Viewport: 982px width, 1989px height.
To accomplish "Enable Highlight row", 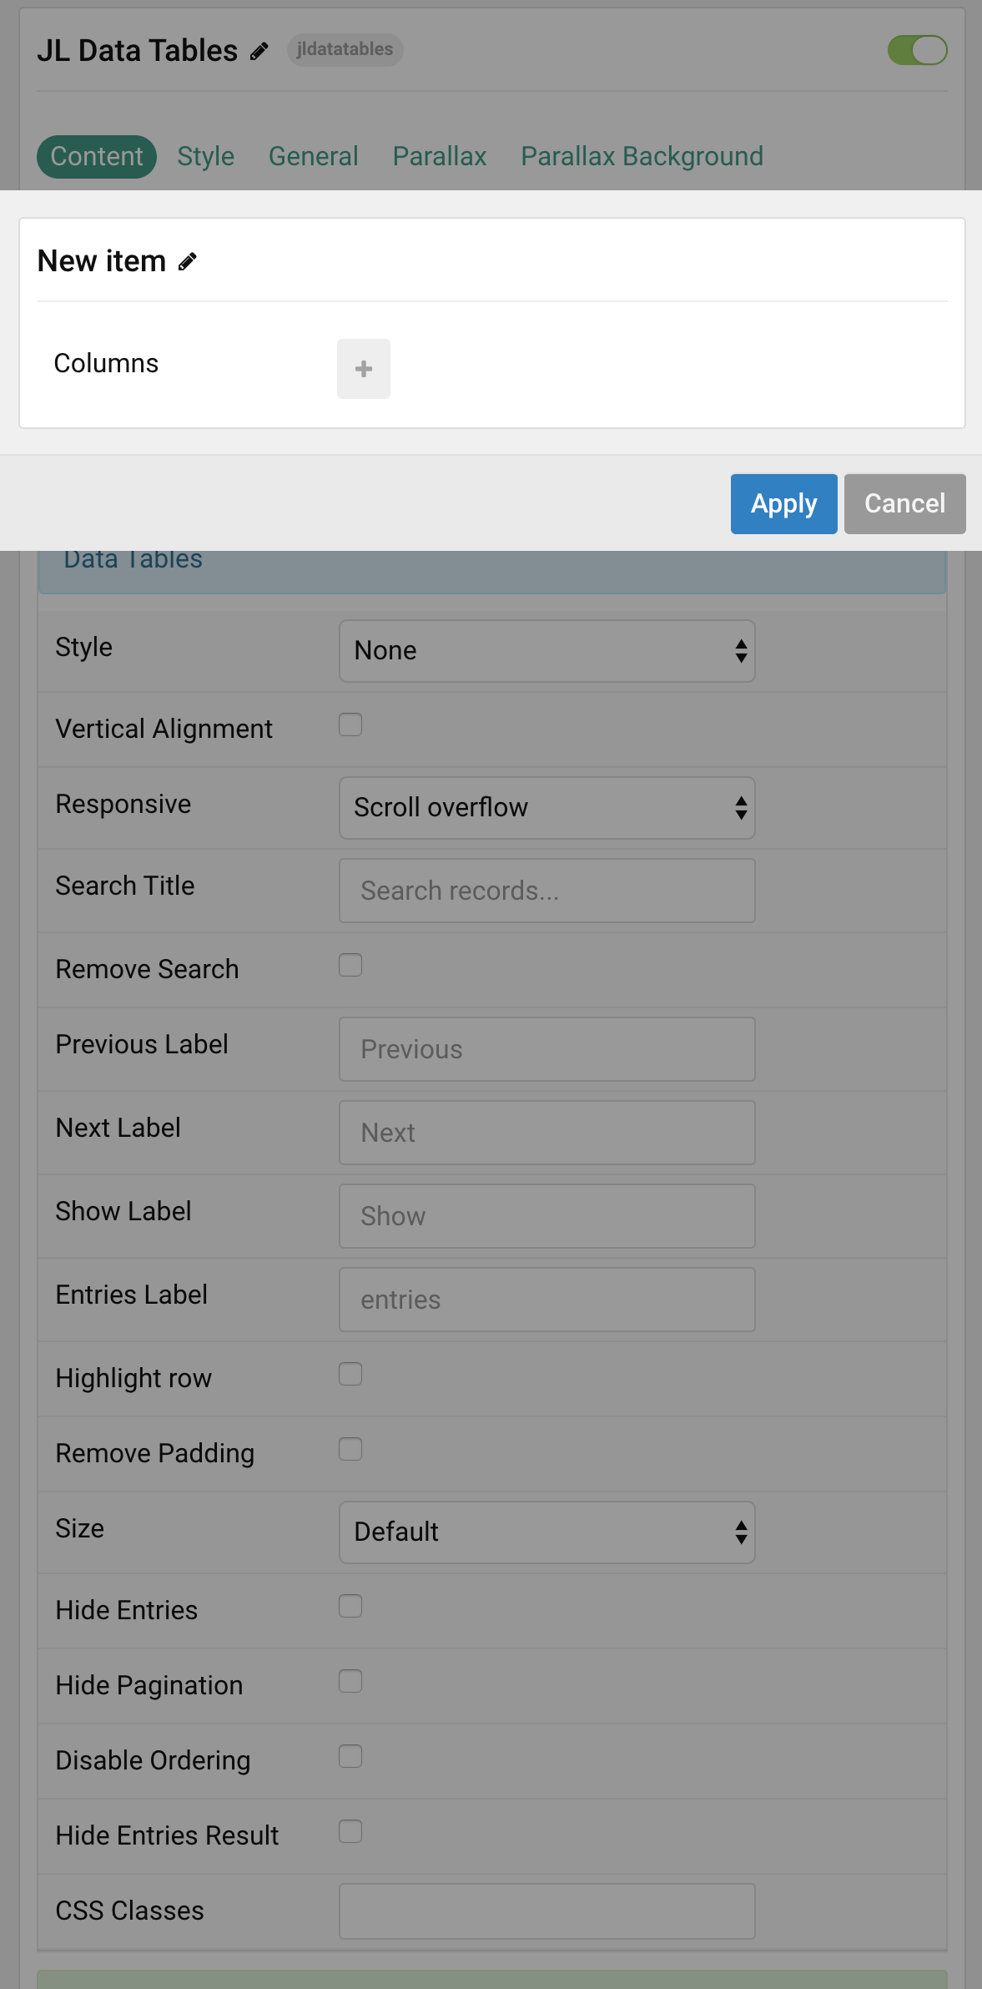I will point(350,1374).
